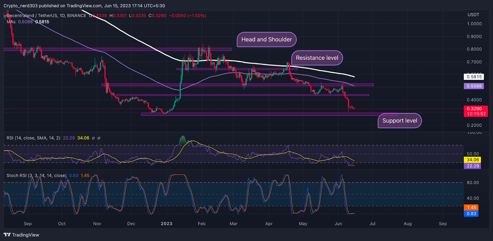The width and height of the screenshot is (493, 241).
Task: Click the first ∅ symbol in the RSI legend
Action: pyautogui.click(x=93, y=138)
